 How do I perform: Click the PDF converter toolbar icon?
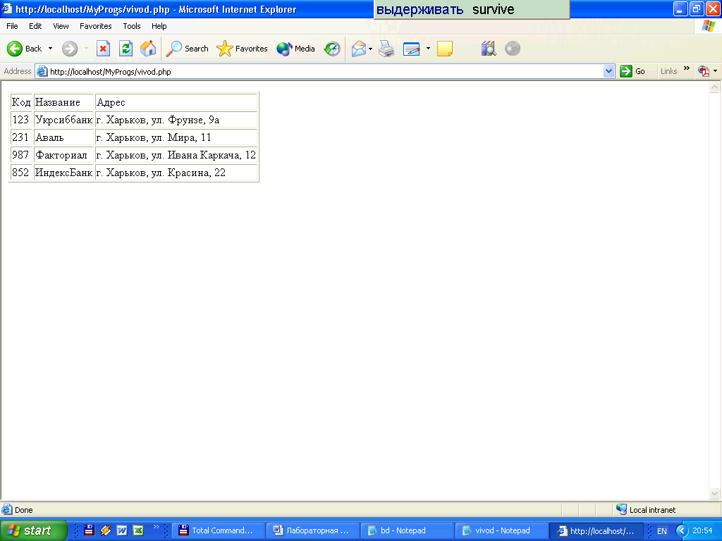point(703,71)
